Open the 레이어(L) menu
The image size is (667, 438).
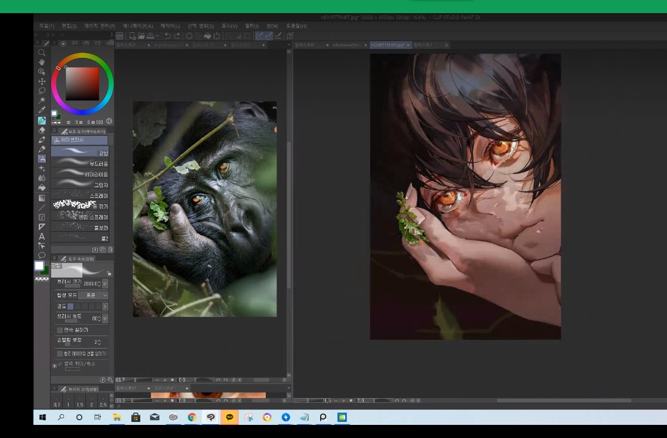click(170, 26)
